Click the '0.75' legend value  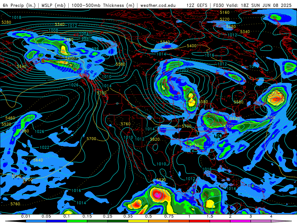[x=169, y=216]
